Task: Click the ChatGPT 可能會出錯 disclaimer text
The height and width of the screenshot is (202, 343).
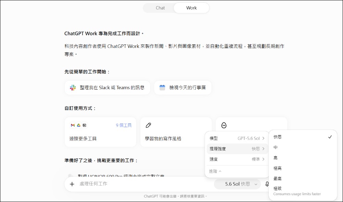Action: pos(175,196)
